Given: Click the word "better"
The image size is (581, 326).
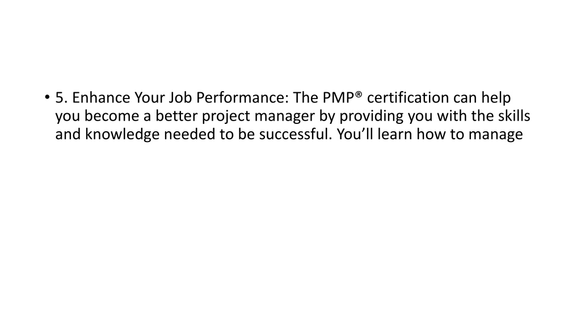Looking at the screenshot, I should [x=176, y=116].
